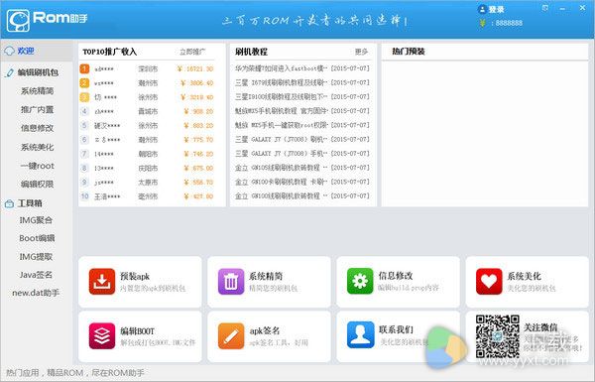Click the 系统美化 card title
Viewport: 595px width, 382px height.
524,276
